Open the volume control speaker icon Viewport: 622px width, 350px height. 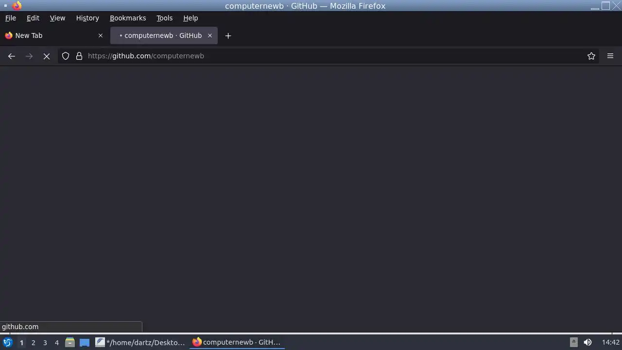[587, 342]
